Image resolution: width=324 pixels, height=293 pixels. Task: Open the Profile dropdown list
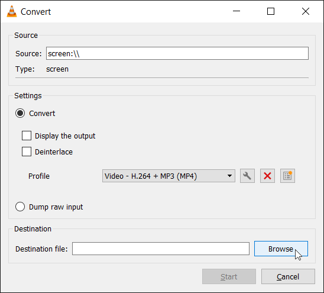[169, 176]
